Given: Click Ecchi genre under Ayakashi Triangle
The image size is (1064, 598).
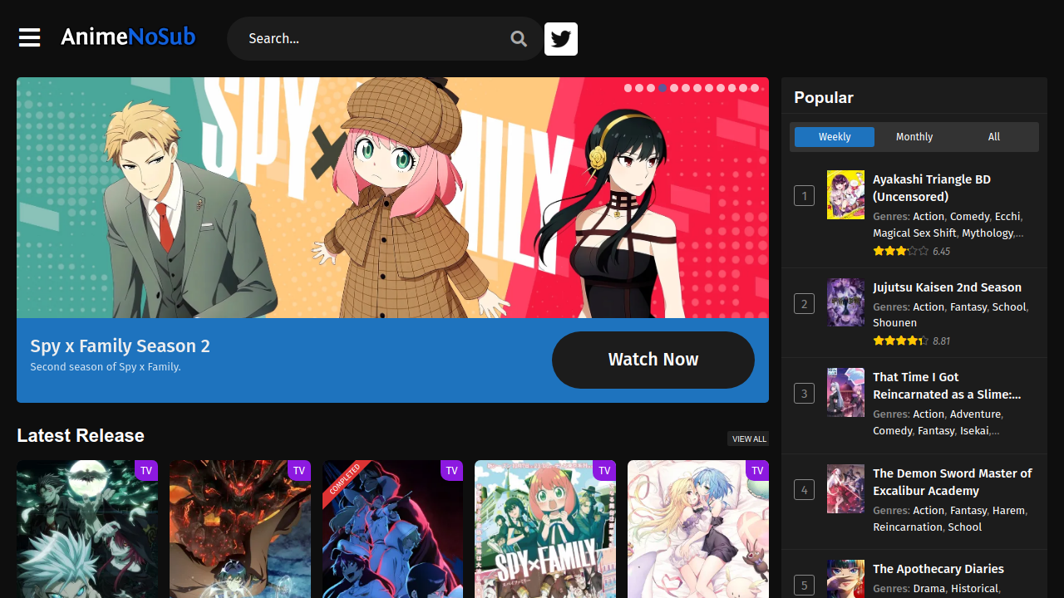Looking at the screenshot, I should 1007,216.
